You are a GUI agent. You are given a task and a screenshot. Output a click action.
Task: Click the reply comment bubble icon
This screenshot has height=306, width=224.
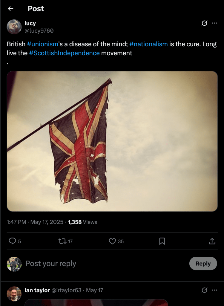tap(12, 241)
